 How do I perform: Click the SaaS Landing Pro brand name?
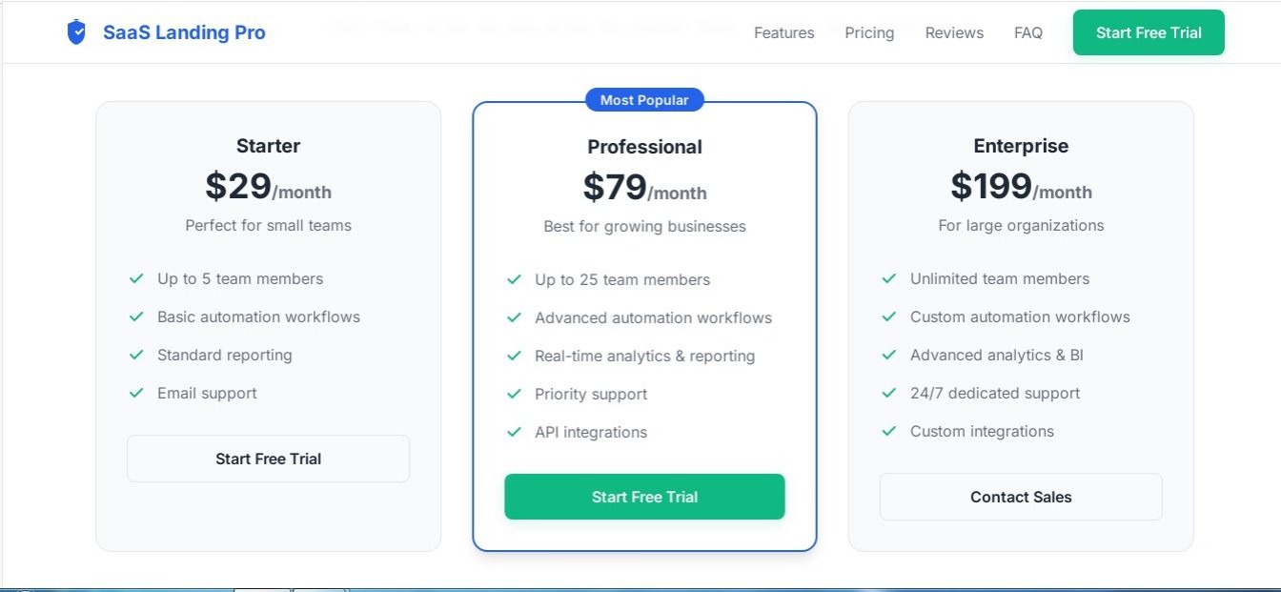184,32
